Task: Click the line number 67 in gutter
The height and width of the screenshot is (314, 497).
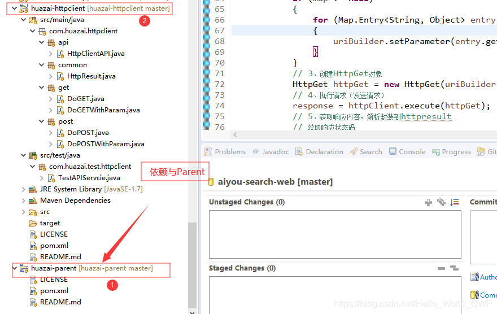Action: point(220,30)
